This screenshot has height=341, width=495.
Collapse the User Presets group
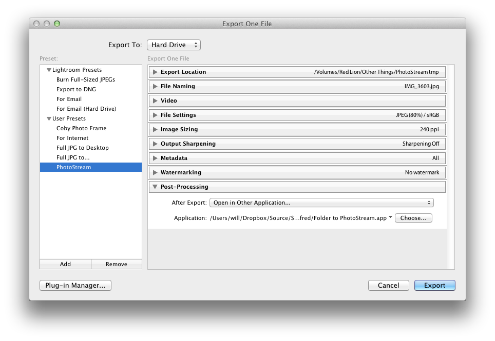49,119
